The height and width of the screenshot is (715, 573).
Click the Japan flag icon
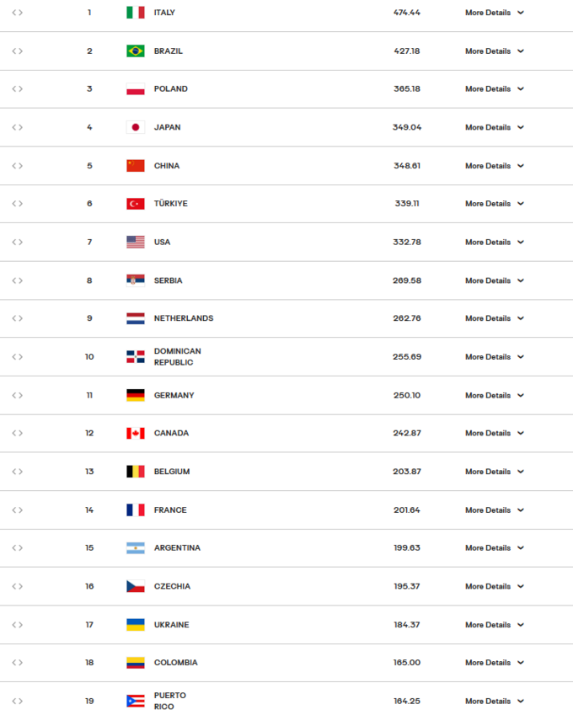(x=135, y=127)
